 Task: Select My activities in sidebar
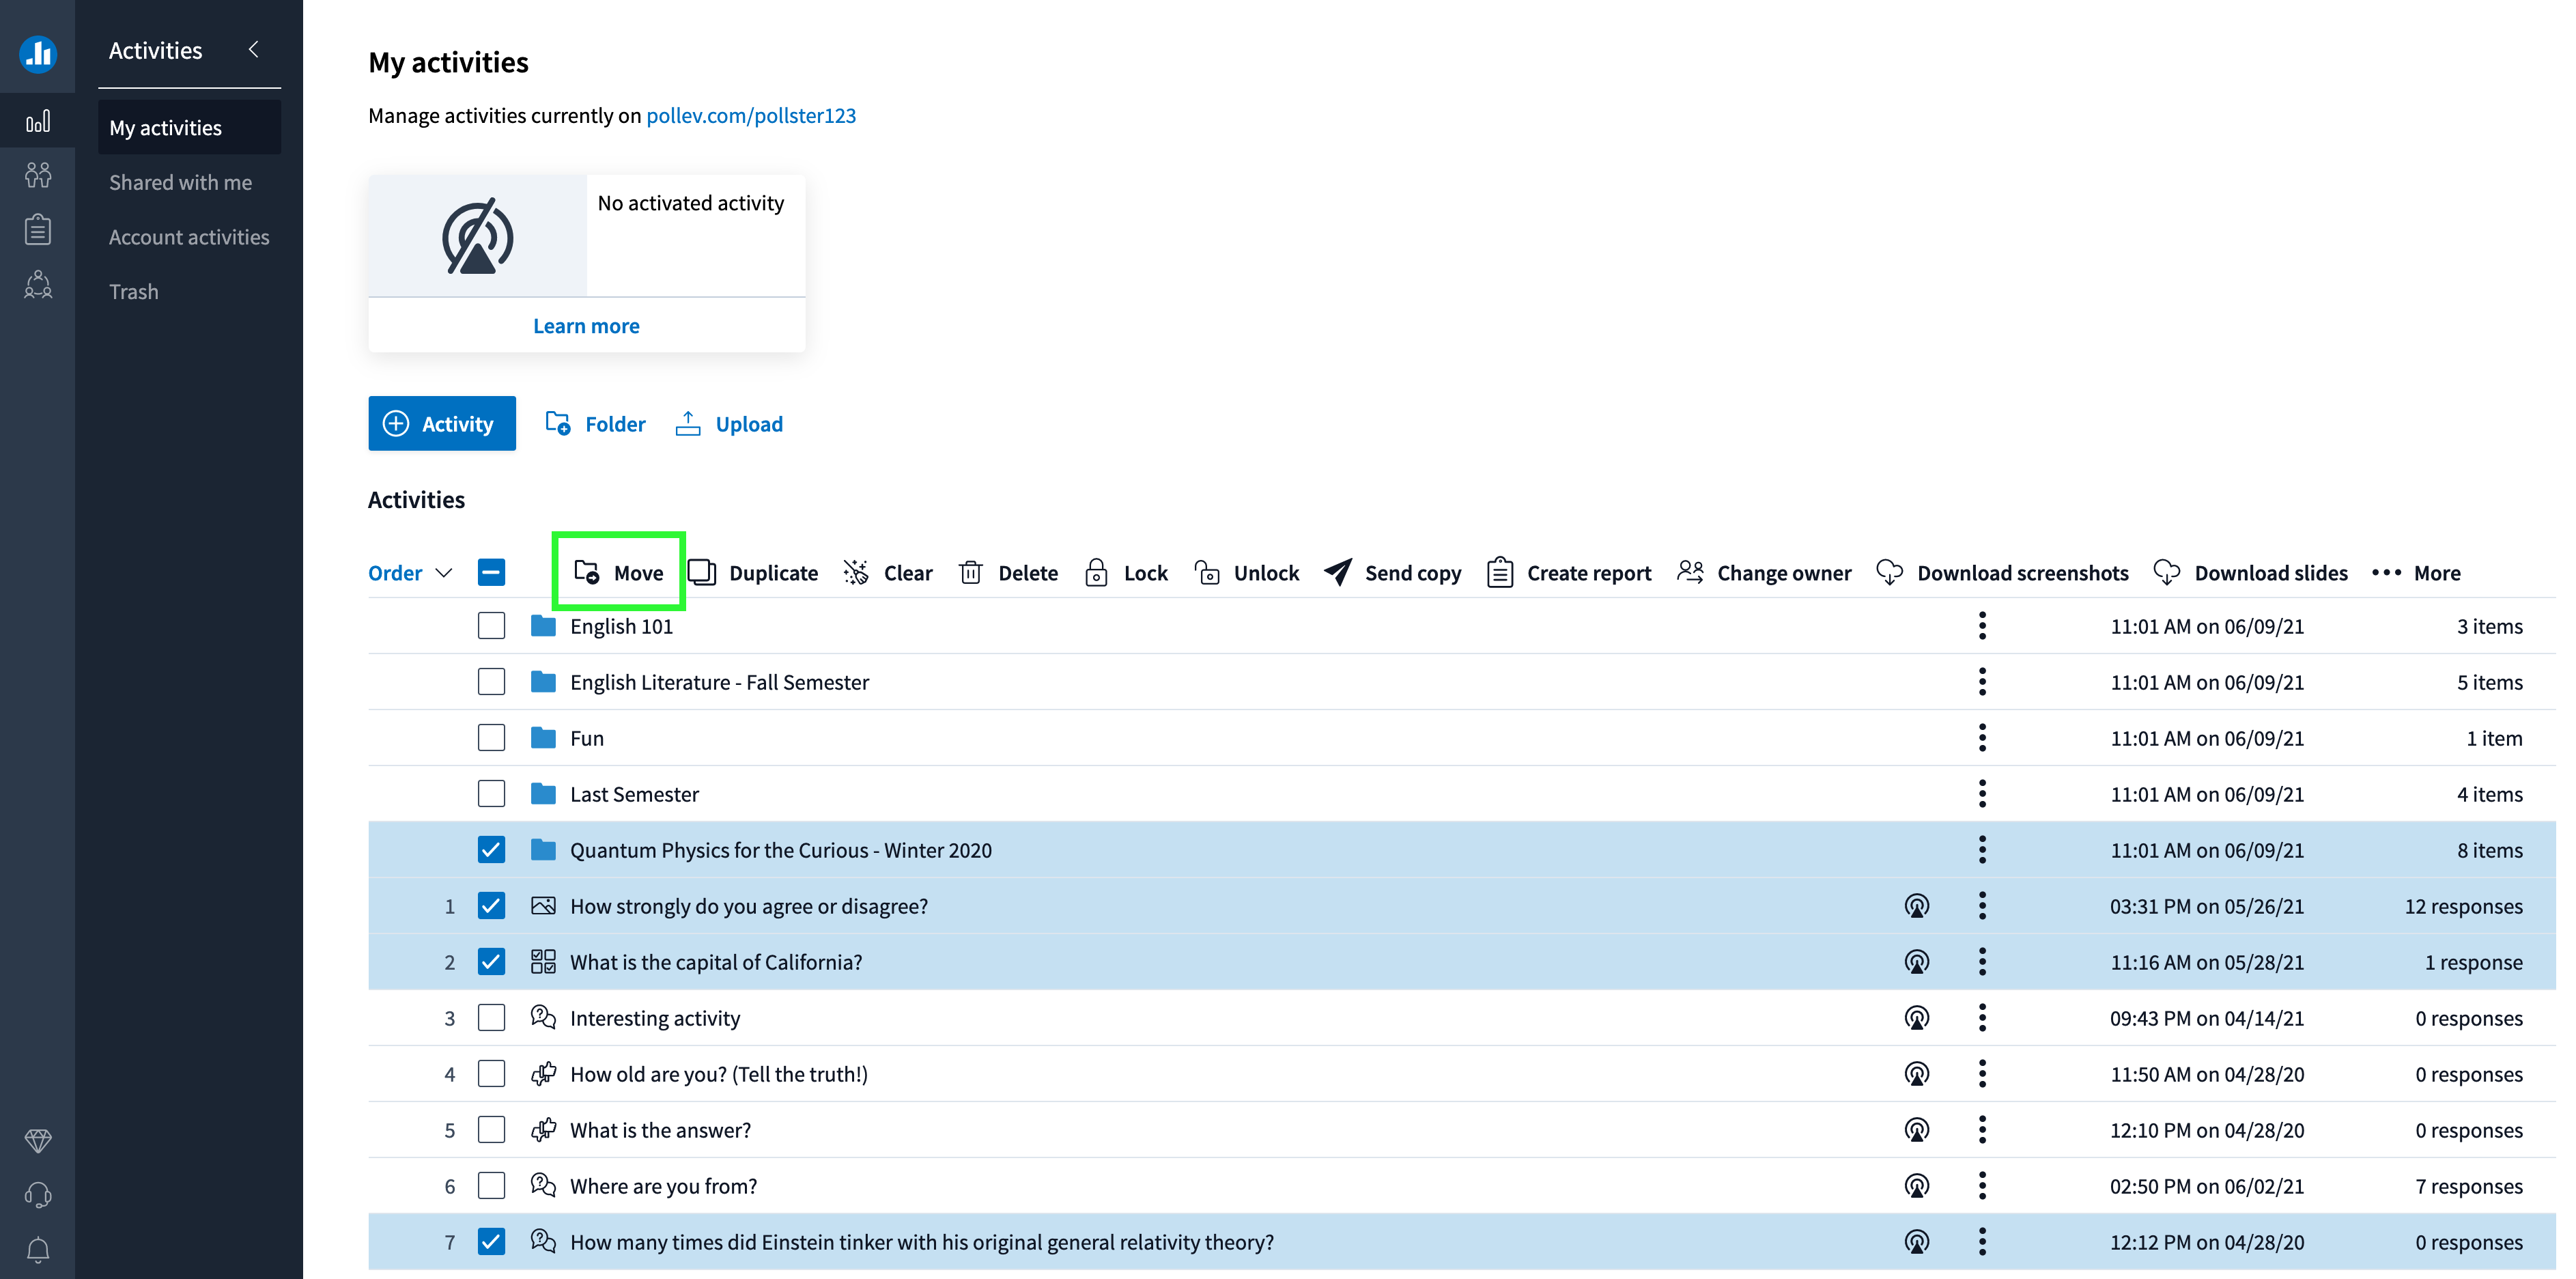tap(189, 128)
